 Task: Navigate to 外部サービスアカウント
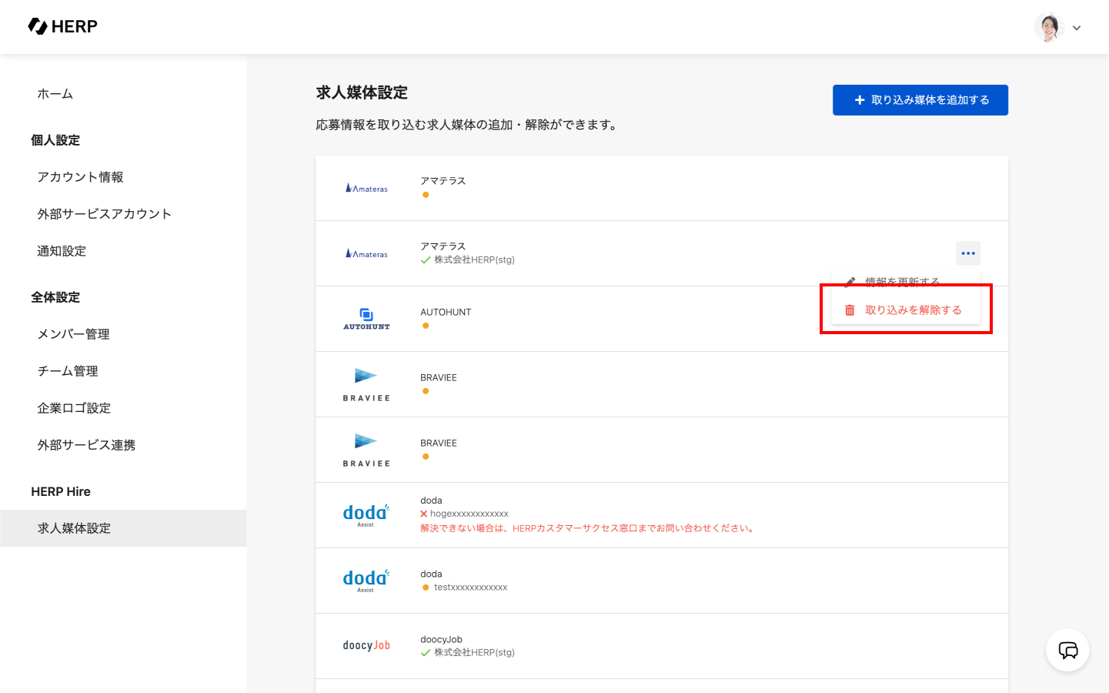[x=104, y=214]
